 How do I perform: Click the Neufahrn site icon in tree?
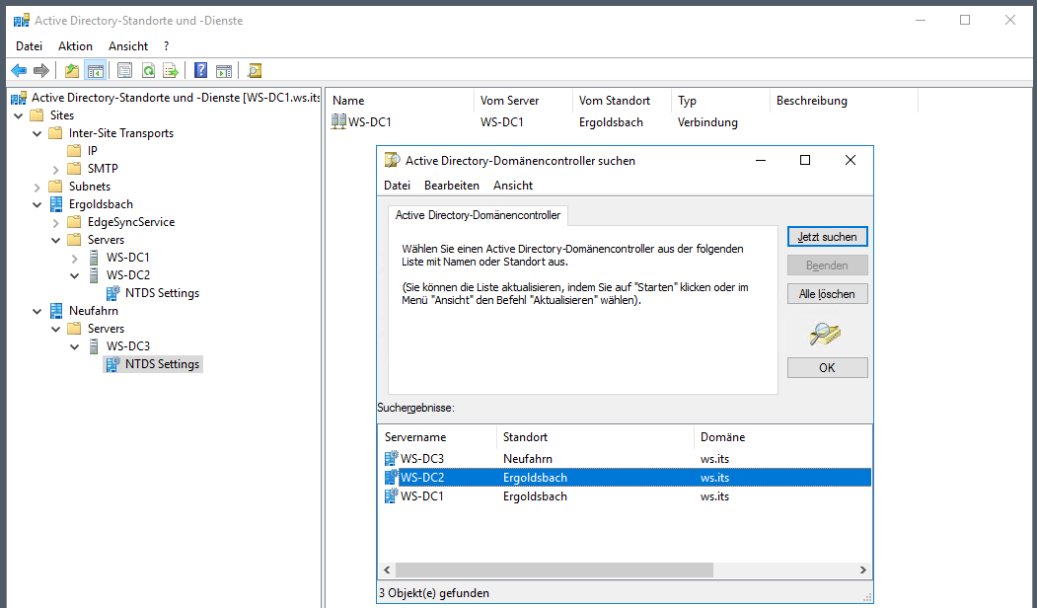coord(56,310)
